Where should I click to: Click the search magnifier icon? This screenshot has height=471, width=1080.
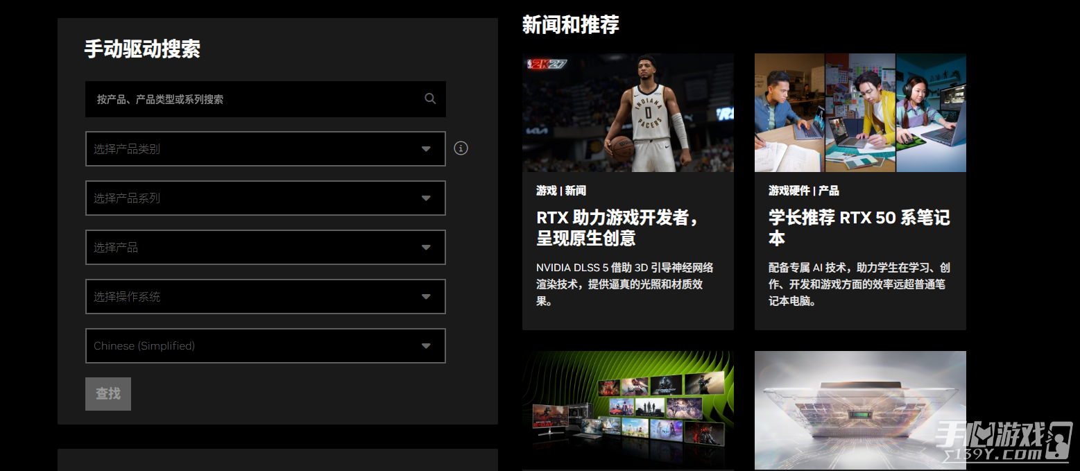430,99
